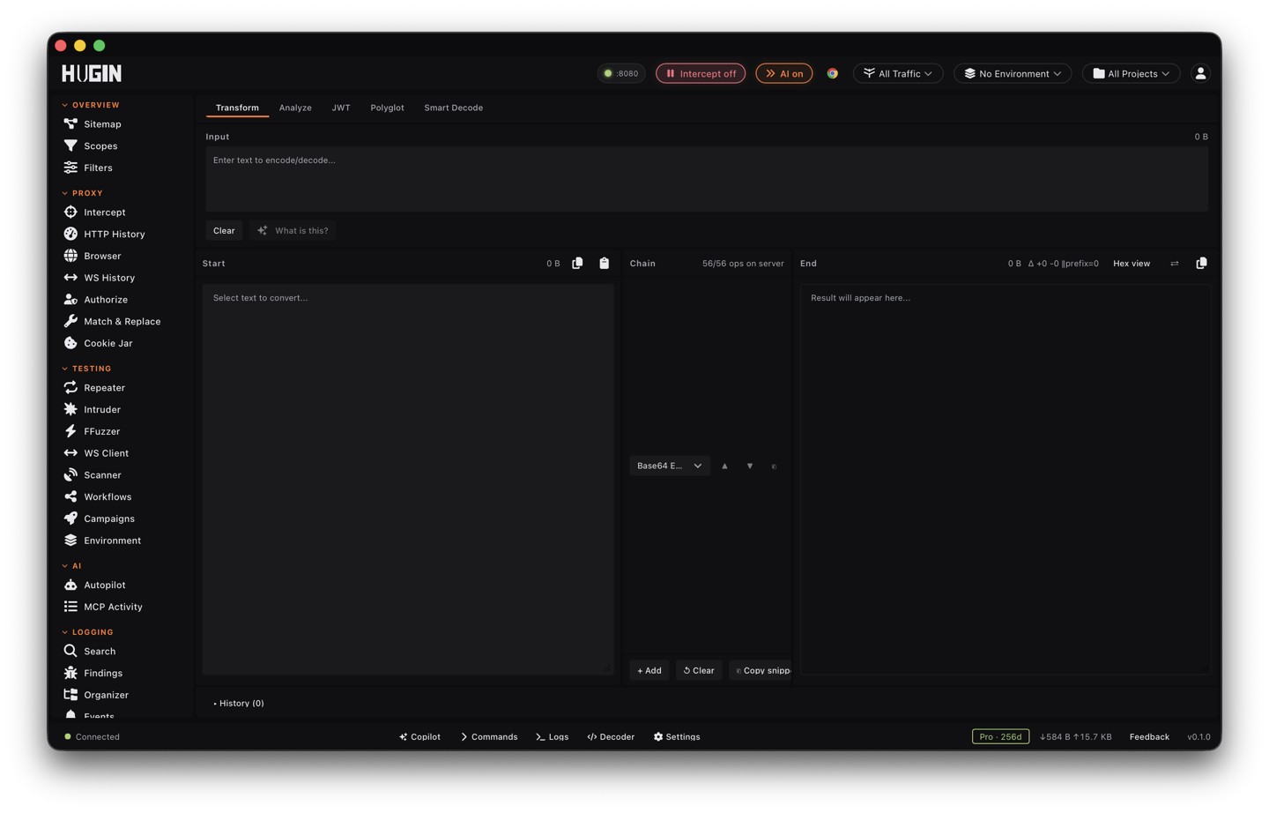Click the clipboard paste icon in Start panel
Viewport: 1269px width, 813px height.
point(605,263)
